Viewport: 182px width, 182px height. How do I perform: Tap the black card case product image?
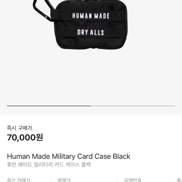point(80,24)
